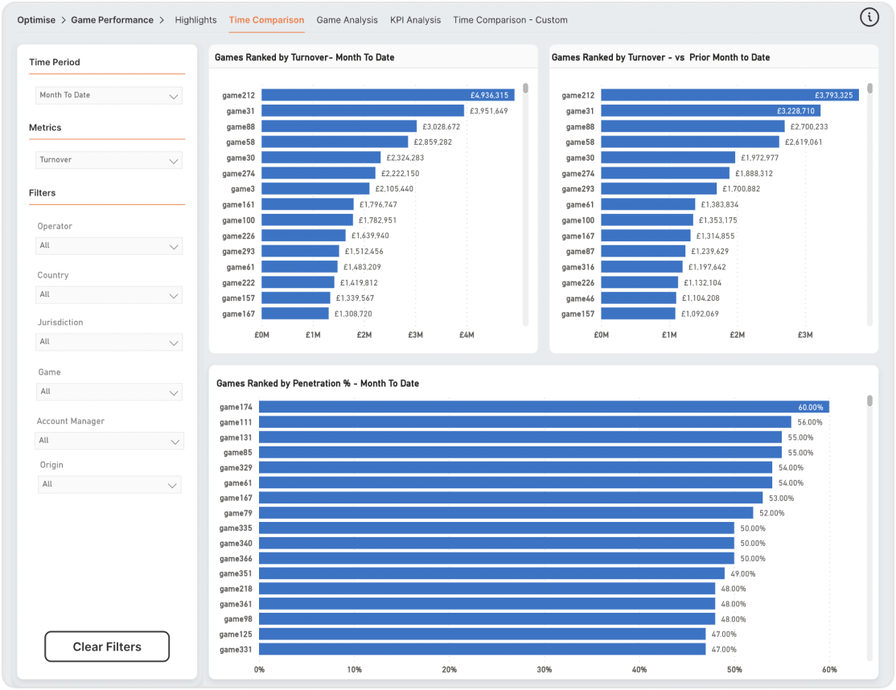This screenshot has width=896, height=690.
Task: Open the Country filter dropdown
Action: (109, 294)
